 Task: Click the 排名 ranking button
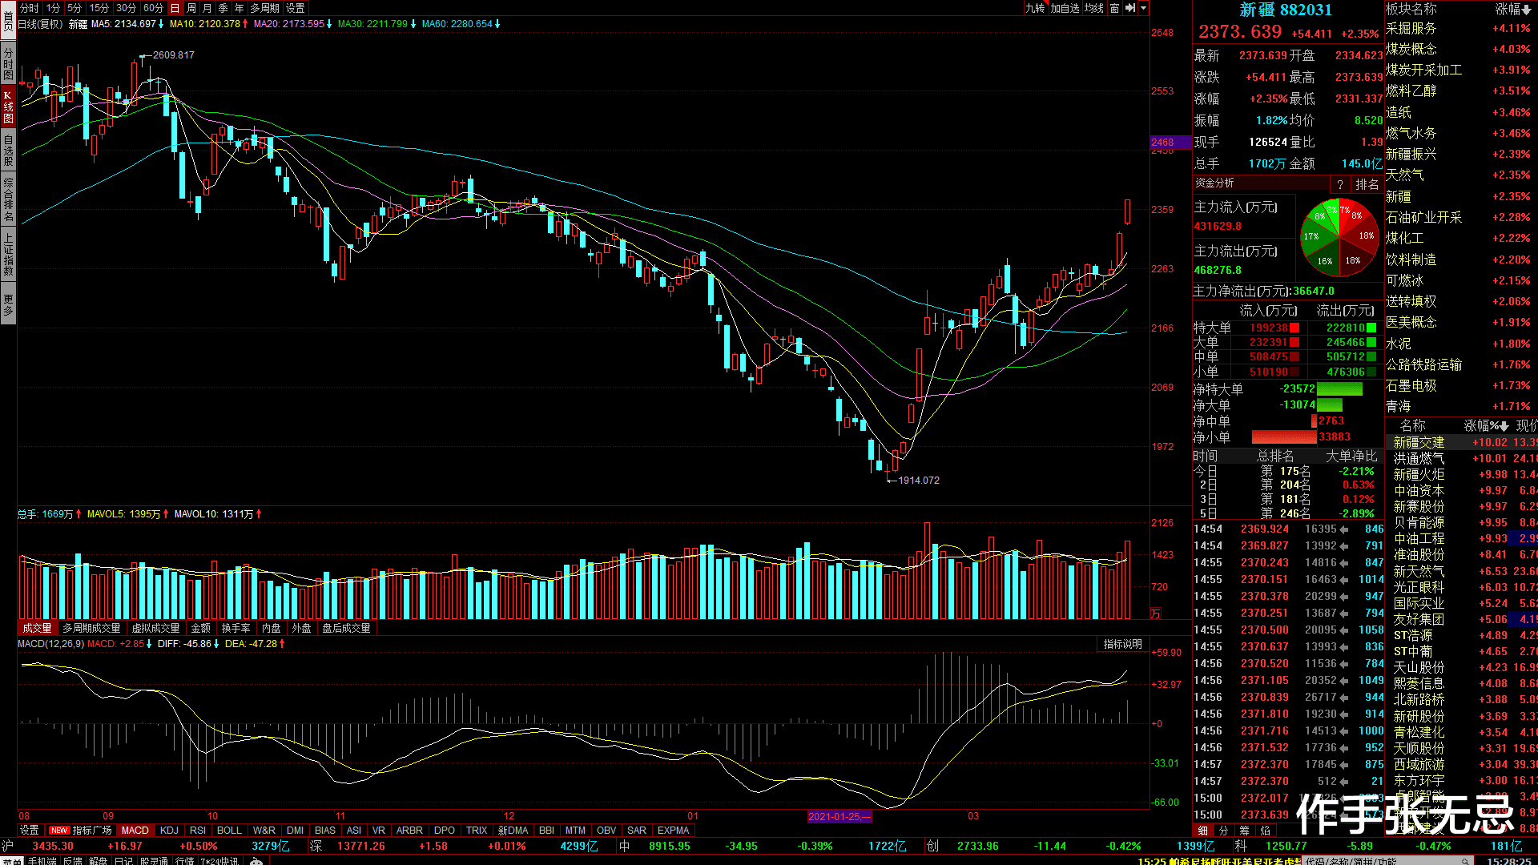point(1367,184)
